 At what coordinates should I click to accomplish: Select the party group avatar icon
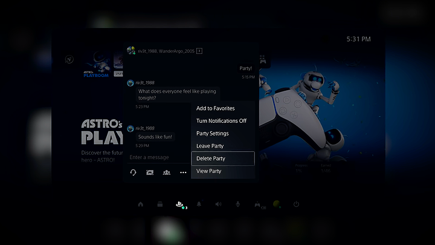(x=131, y=51)
